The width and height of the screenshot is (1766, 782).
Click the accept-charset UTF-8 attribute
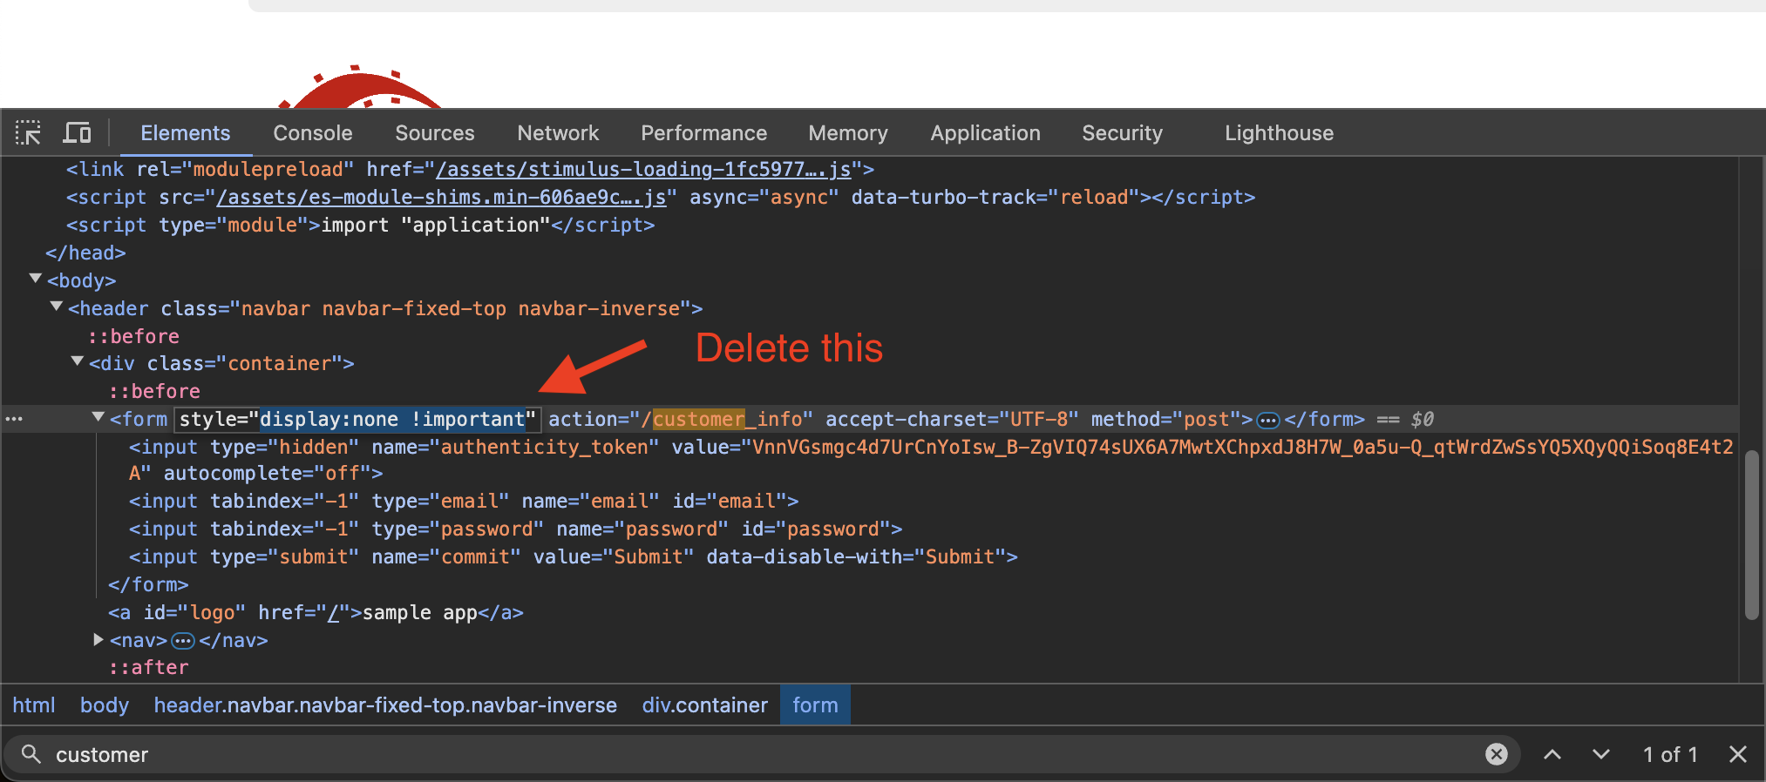pyautogui.click(x=952, y=419)
